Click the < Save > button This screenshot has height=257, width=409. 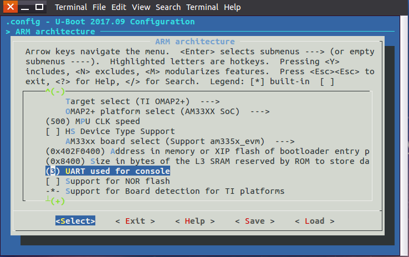[x=255, y=221]
